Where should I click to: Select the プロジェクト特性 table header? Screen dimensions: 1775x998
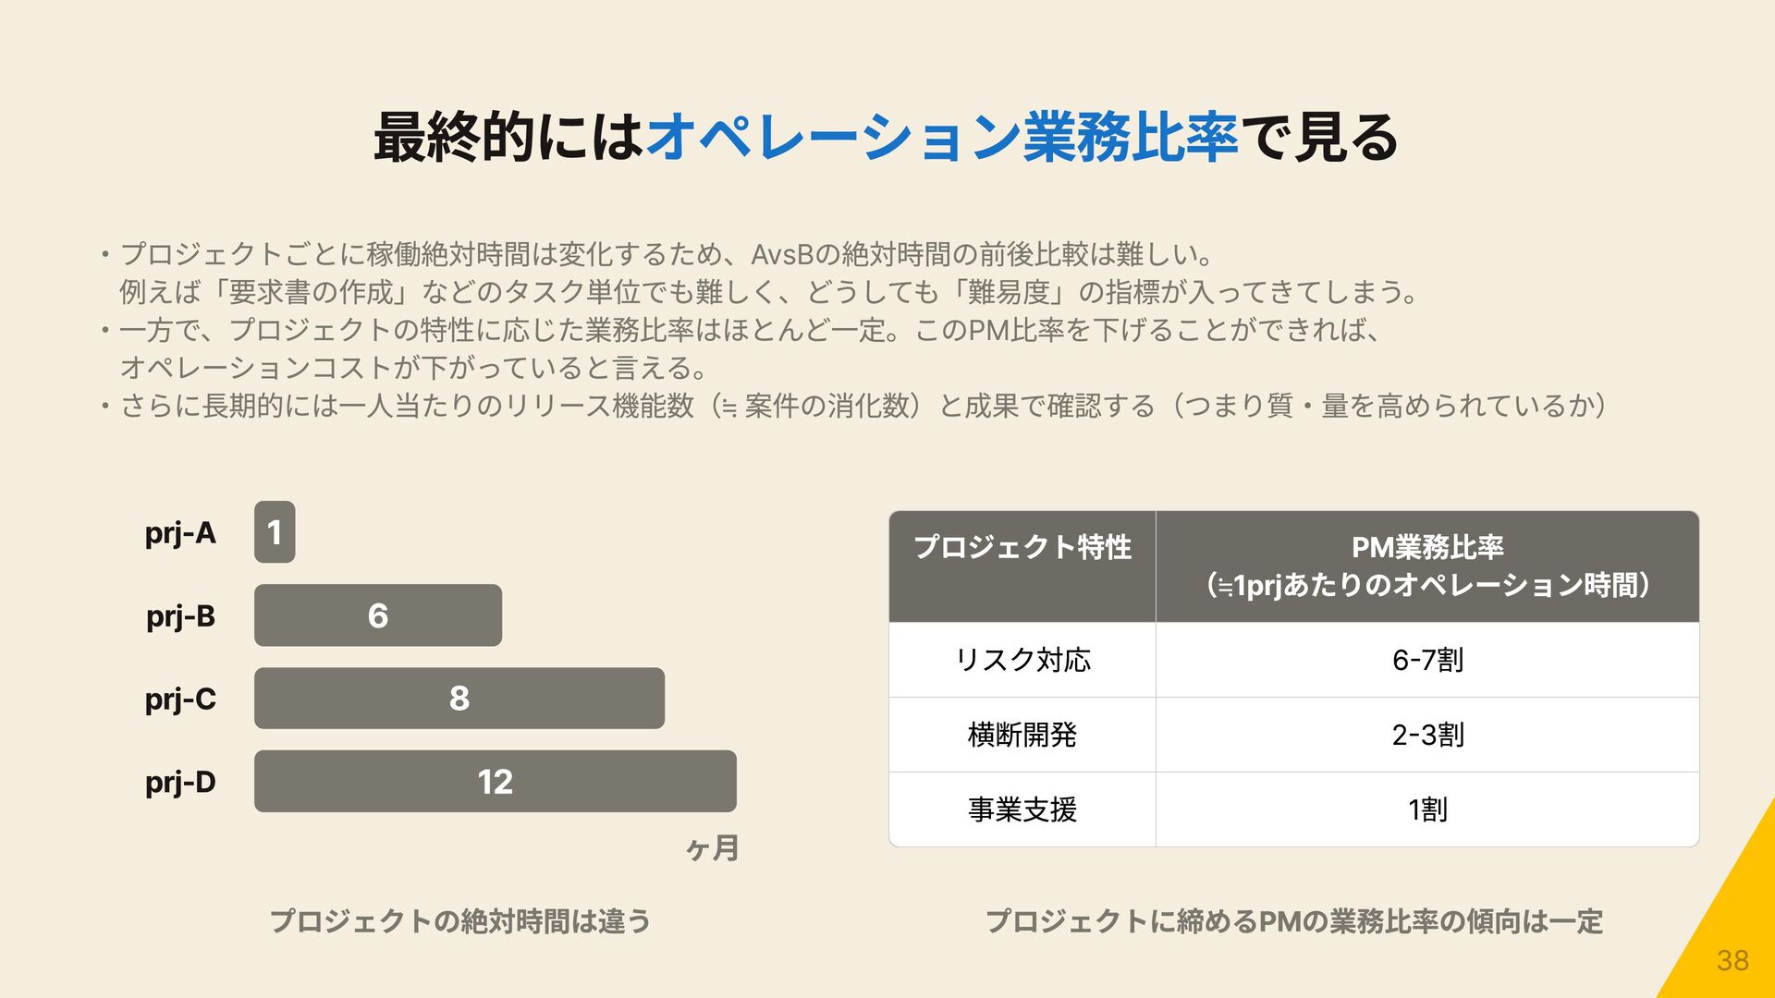[1022, 566]
